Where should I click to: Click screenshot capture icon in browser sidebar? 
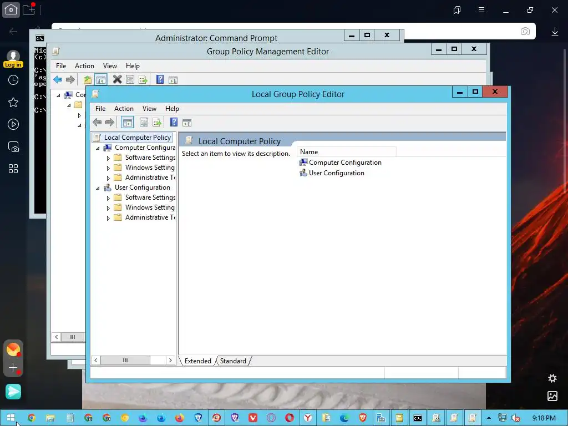point(13,146)
